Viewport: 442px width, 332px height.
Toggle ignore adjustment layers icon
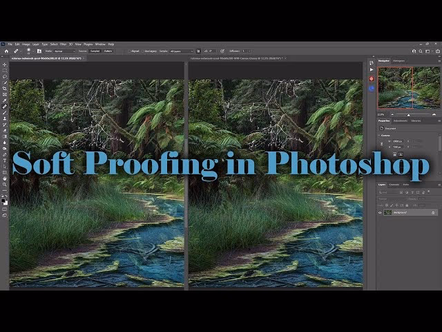(198, 51)
